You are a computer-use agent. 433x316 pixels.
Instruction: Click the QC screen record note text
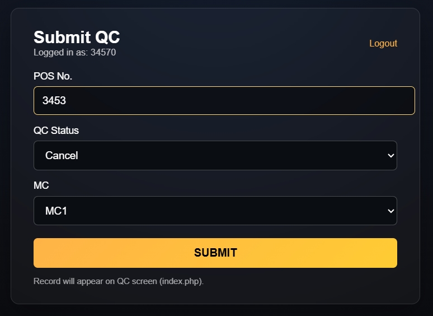[118, 281]
